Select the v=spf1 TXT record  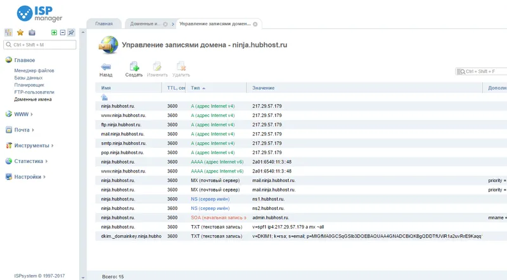tap(301, 227)
